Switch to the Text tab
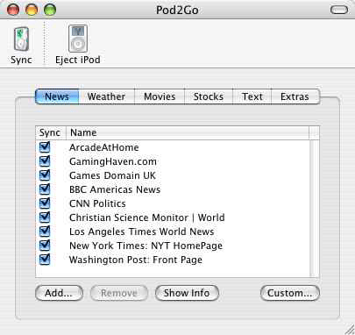The height and width of the screenshot is (335, 355). 252,96
